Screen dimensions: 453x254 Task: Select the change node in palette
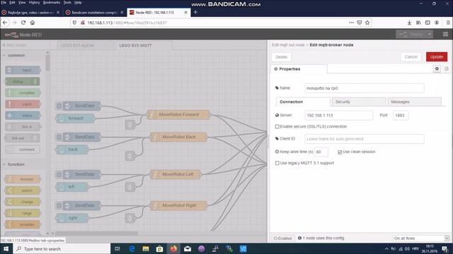click(x=23, y=202)
